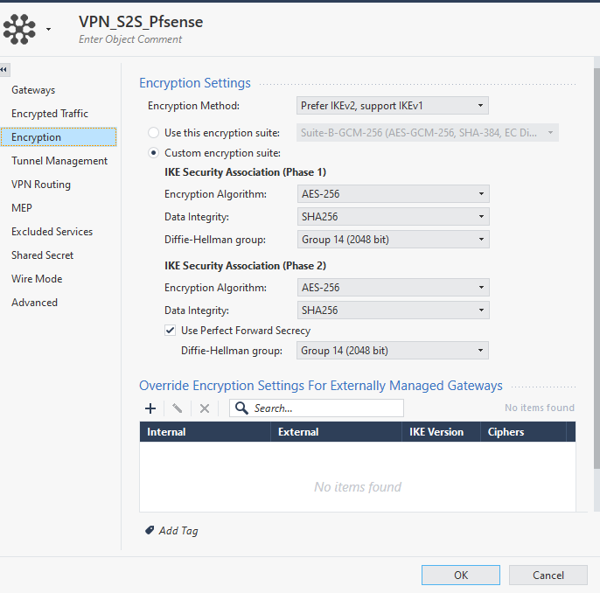The image size is (600, 593).
Task: Click the Cancel button
Action: pos(548,575)
